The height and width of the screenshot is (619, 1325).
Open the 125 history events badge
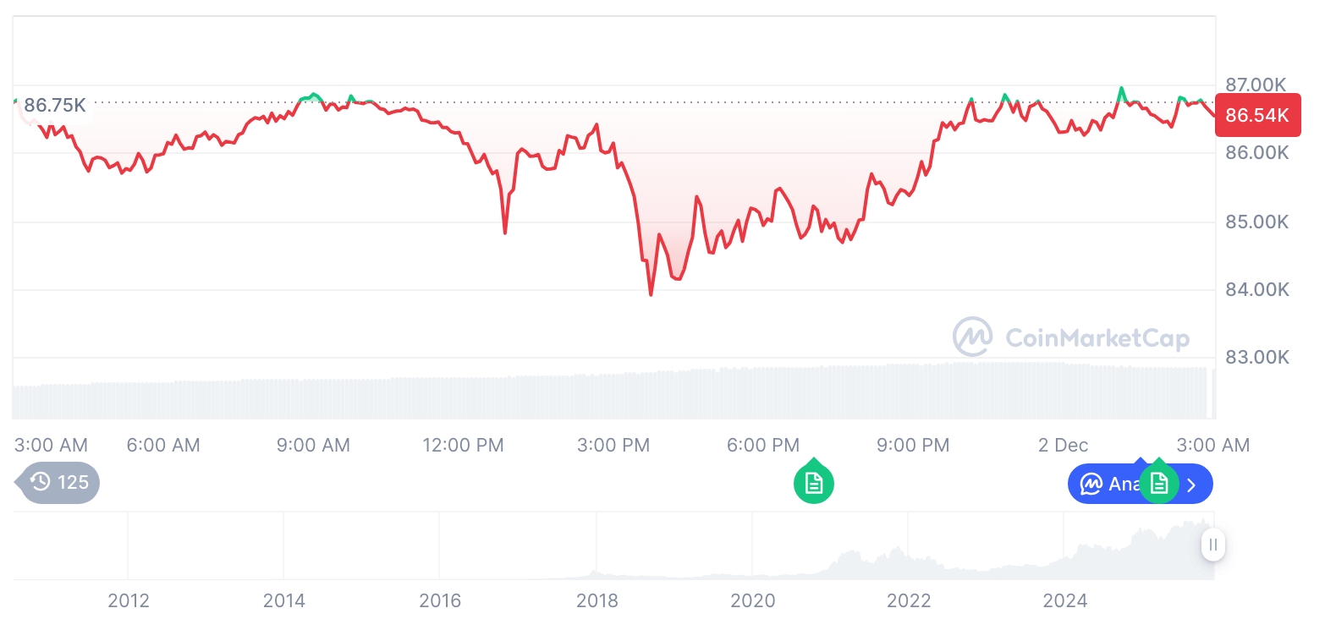(59, 483)
